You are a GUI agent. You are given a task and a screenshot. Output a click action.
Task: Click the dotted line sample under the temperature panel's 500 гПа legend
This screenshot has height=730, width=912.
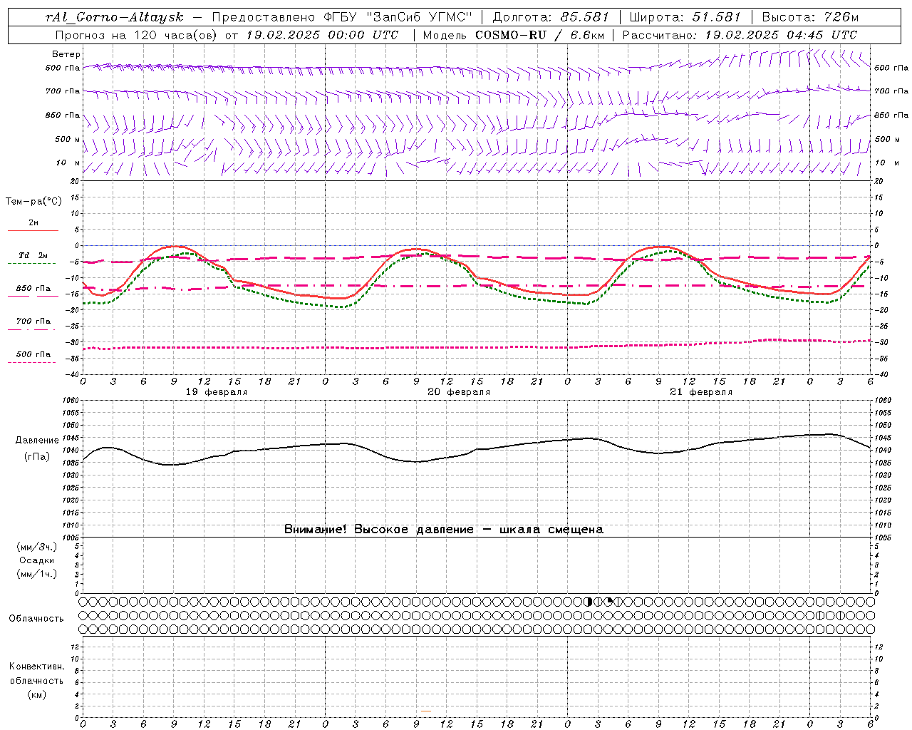pyautogui.click(x=31, y=362)
